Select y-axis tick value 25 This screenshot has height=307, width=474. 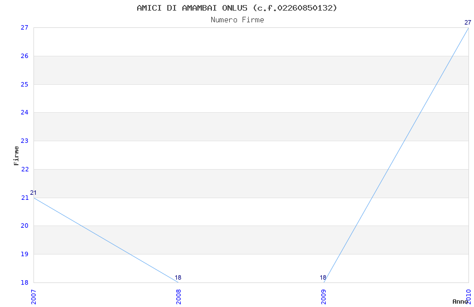click(x=25, y=84)
